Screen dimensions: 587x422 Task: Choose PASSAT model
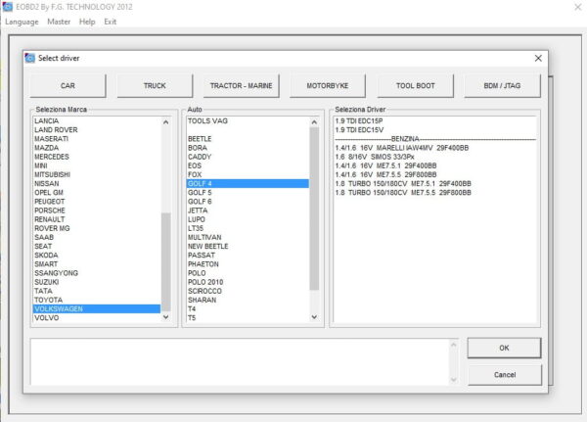point(248,256)
